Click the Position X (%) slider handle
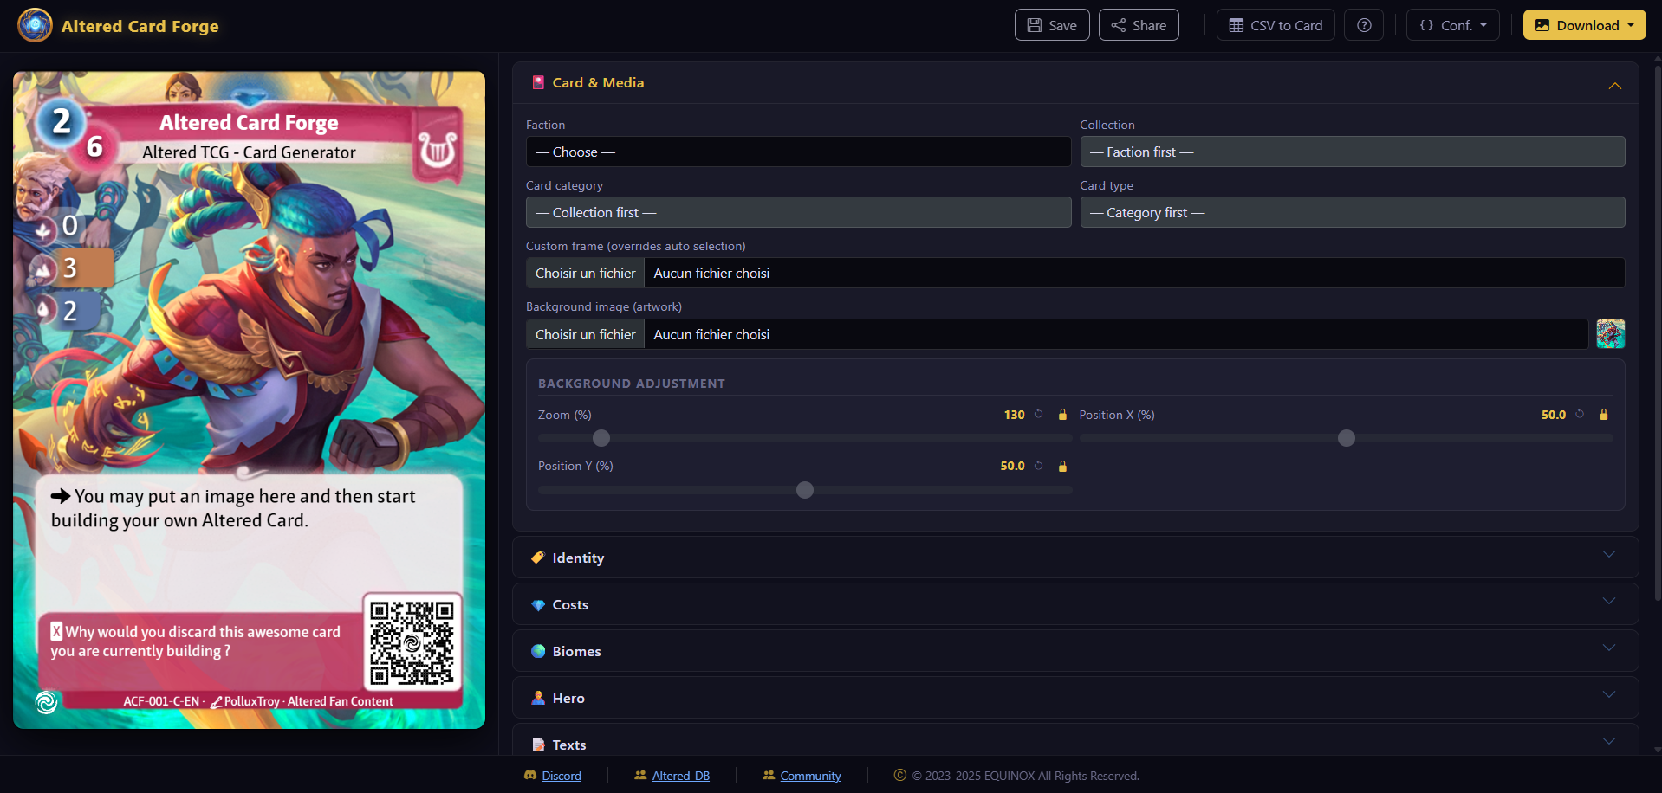Screen dimensions: 1662x793 [1347, 438]
